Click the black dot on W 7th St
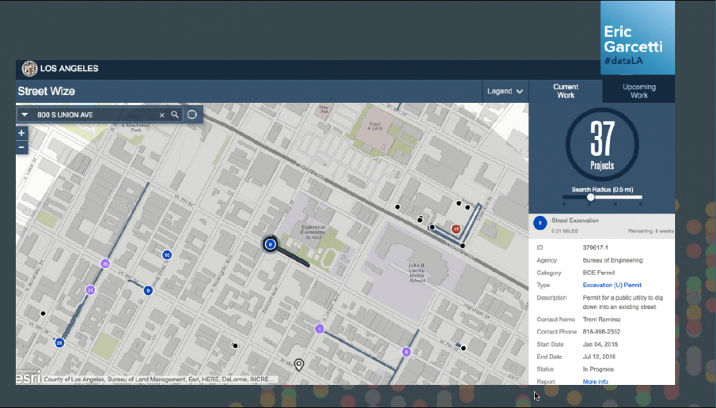Image resolution: width=716 pixels, height=408 pixels. point(464,348)
